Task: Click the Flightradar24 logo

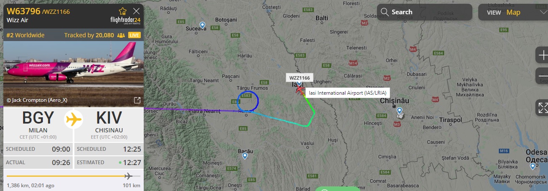Action: 126,21
